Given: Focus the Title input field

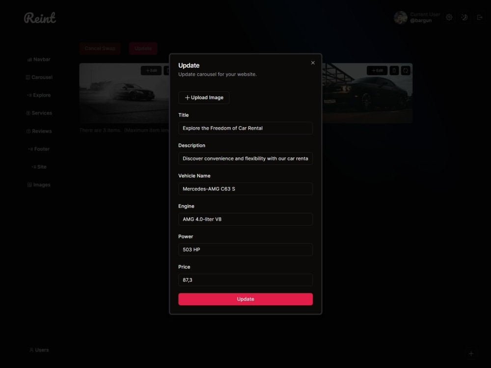Looking at the screenshot, I should (245, 128).
